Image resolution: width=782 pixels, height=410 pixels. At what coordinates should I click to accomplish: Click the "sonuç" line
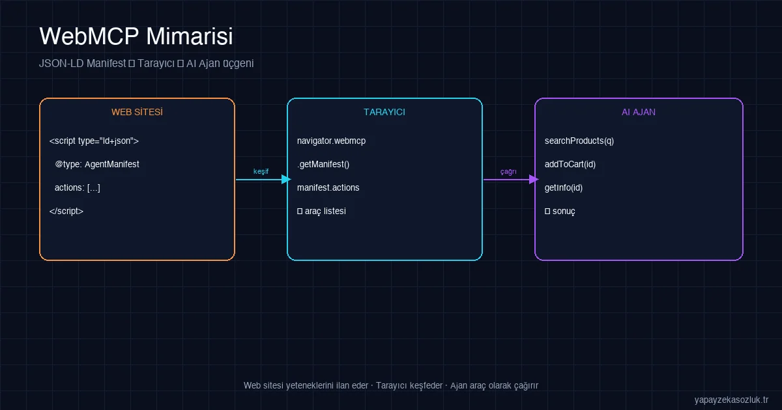point(560,211)
